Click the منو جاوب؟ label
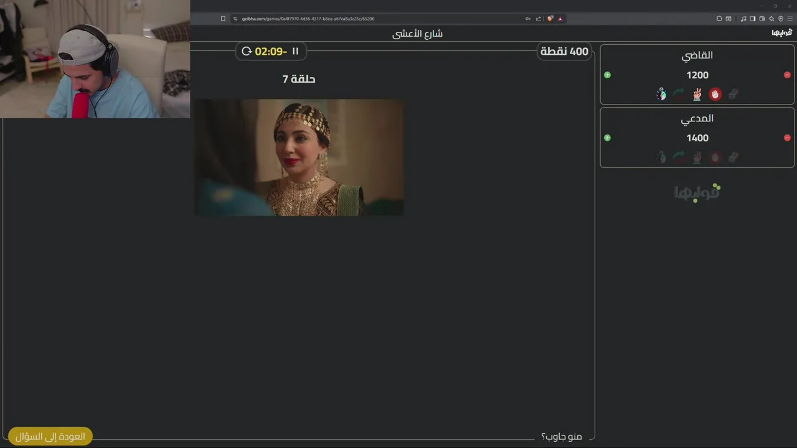The width and height of the screenshot is (797, 448). pos(562,437)
